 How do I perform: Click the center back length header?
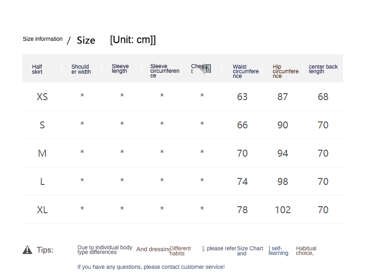coord(323,69)
